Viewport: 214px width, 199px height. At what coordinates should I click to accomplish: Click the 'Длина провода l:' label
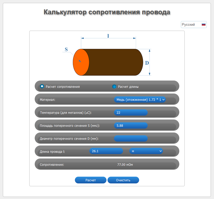[52, 152]
